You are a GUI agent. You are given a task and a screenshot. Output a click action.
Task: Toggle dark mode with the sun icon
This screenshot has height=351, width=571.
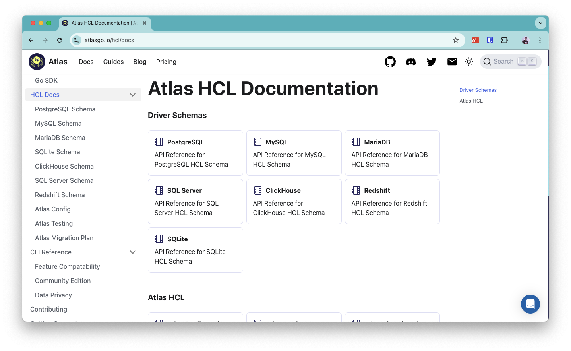469,62
